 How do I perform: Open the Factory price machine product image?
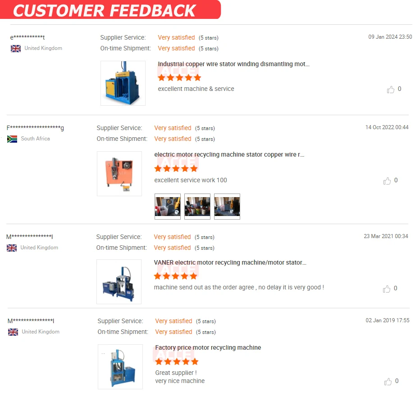pyautogui.click(x=120, y=367)
